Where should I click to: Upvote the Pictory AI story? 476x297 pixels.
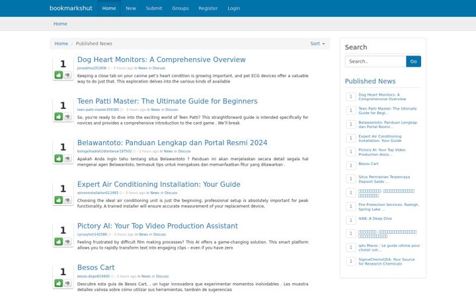point(59,242)
